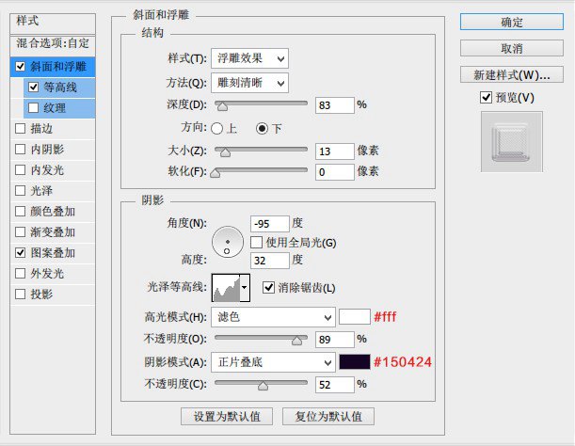Click the 深度 value field 83
The width and height of the screenshot is (575, 446).
[335, 105]
